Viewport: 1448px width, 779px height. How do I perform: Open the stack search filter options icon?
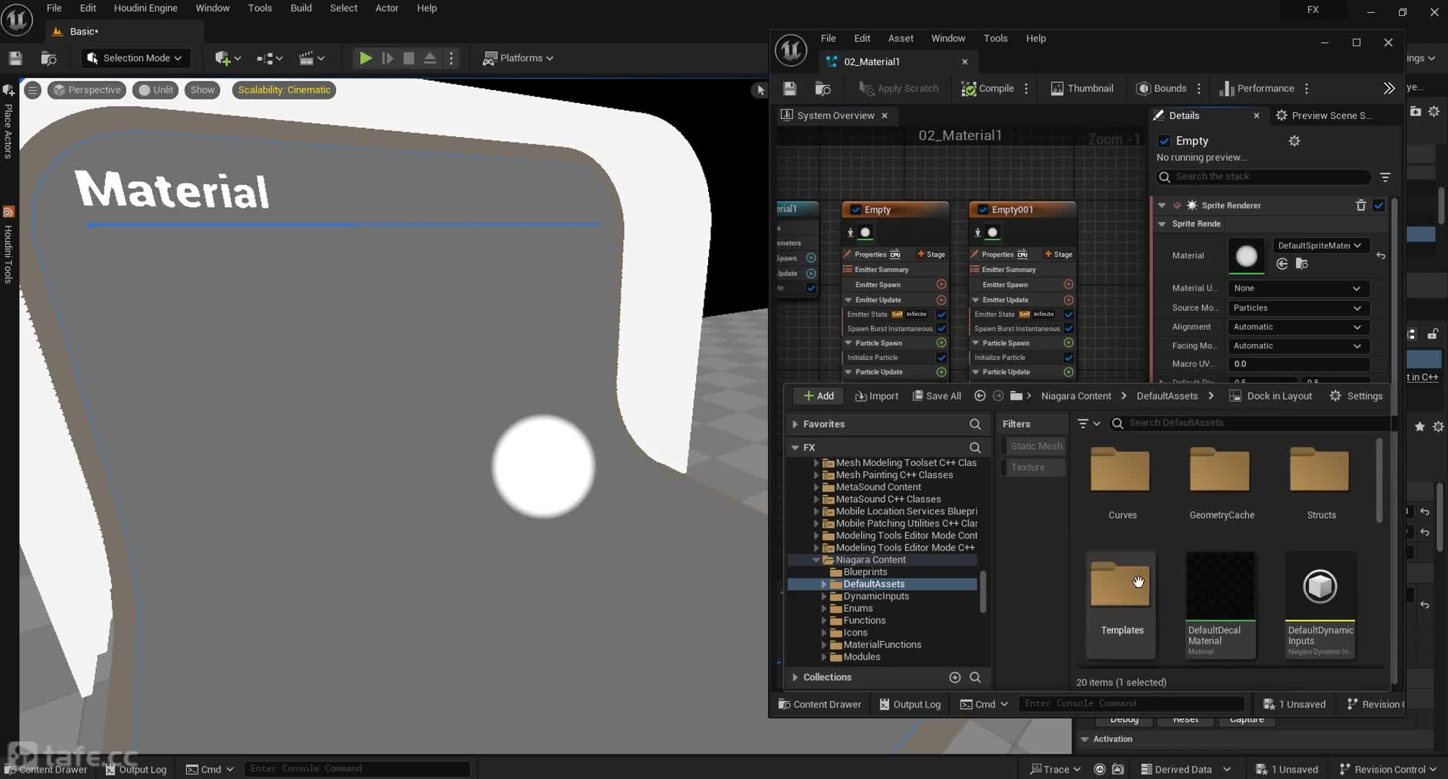(x=1385, y=177)
